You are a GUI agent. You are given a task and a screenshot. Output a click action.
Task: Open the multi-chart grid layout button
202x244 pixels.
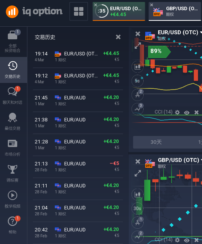[x=79, y=11]
